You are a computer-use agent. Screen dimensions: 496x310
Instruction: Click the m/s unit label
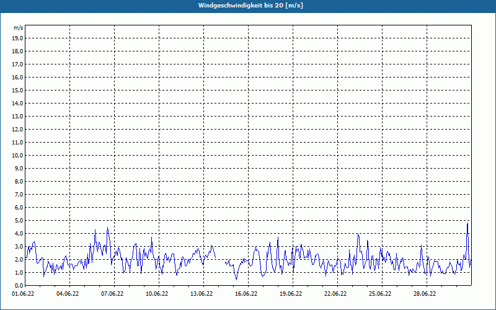(x=18, y=28)
